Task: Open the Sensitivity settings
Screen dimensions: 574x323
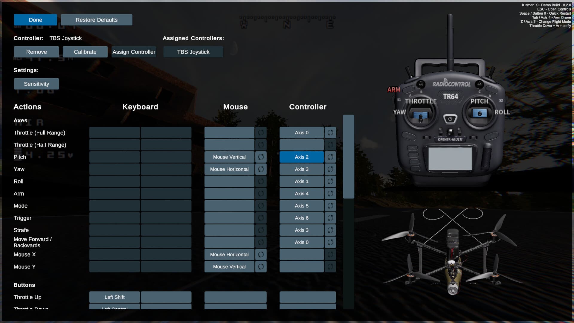Action: point(36,84)
